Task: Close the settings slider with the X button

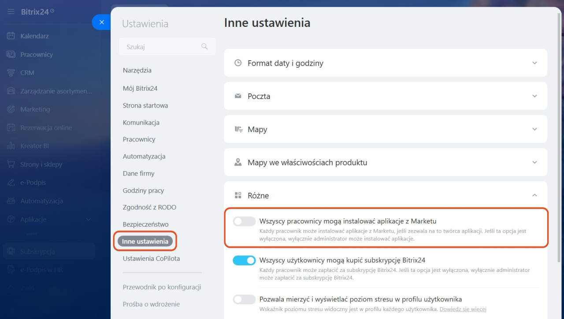Action: [x=102, y=22]
